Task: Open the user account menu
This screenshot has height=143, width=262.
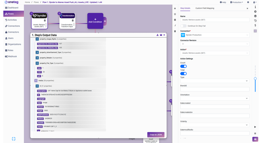Action: tap(254, 2)
